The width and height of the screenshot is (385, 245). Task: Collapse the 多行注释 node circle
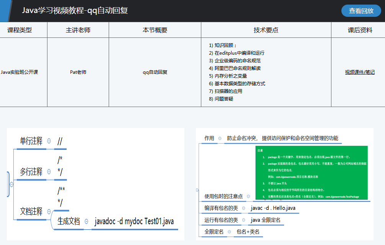49,172
